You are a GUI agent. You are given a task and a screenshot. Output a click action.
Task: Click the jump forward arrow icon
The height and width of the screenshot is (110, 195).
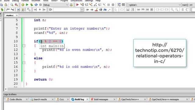(x=44, y=9)
